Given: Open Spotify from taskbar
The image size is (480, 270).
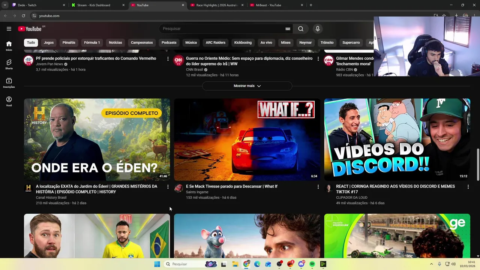Looking at the screenshot, I should [x=312, y=264].
